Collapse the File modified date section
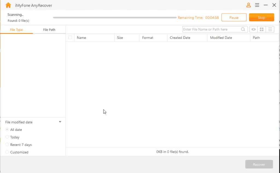280x173 pixels. coord(60,122)
